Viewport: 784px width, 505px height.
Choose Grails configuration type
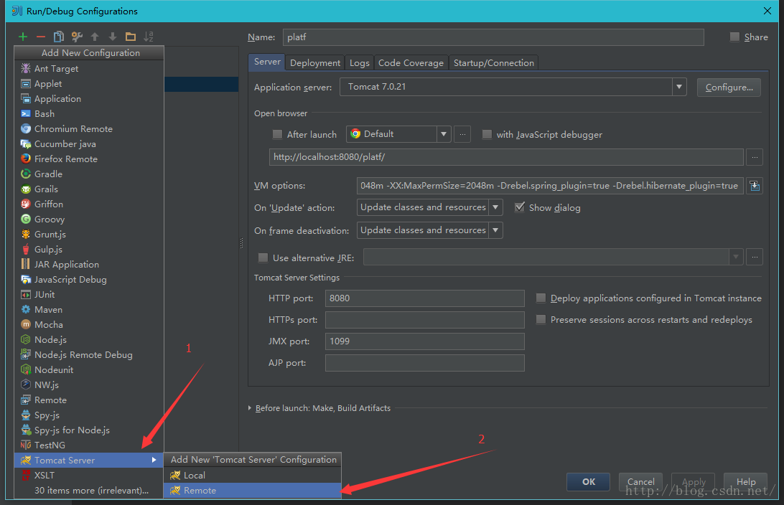coord(89,189)
